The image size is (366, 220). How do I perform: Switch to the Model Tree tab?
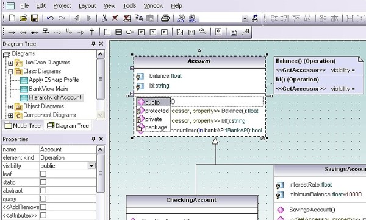pyautogui.click(x=23, y=126)
